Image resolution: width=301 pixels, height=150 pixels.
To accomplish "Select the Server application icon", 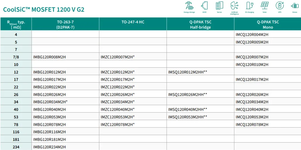I will coord(219,6).
